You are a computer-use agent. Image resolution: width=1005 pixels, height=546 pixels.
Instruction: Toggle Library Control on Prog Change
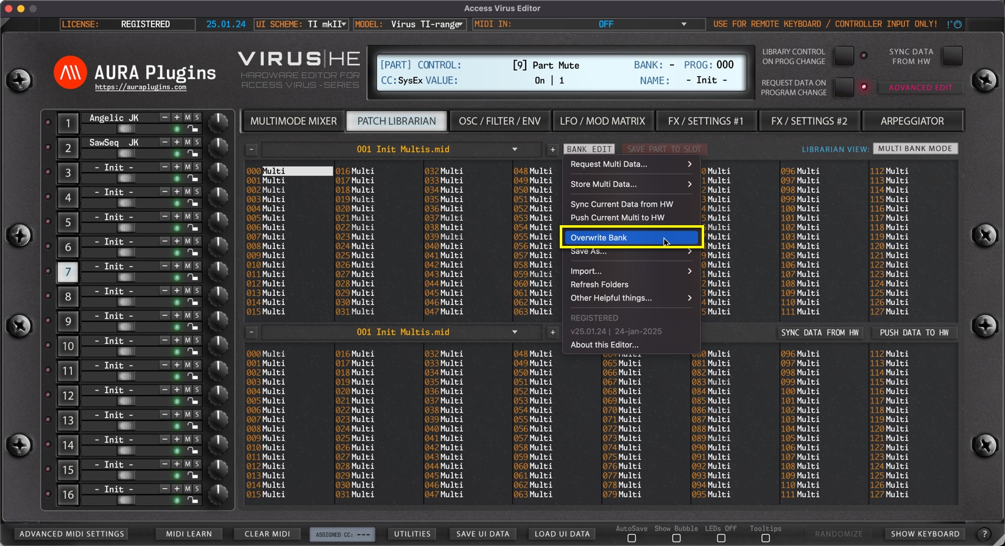844,56
